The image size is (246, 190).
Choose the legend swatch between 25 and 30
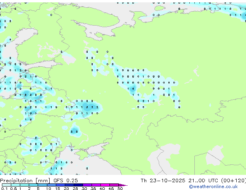78,185
